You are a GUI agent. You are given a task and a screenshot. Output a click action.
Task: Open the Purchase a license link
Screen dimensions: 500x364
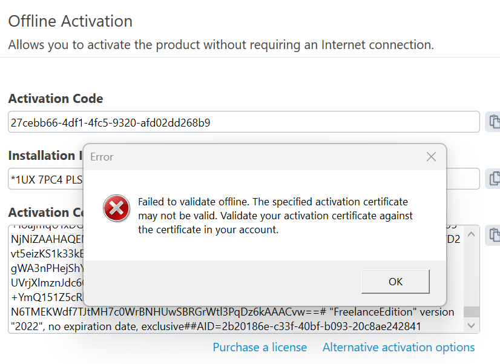pyautogui.click(x=260, y=347)
